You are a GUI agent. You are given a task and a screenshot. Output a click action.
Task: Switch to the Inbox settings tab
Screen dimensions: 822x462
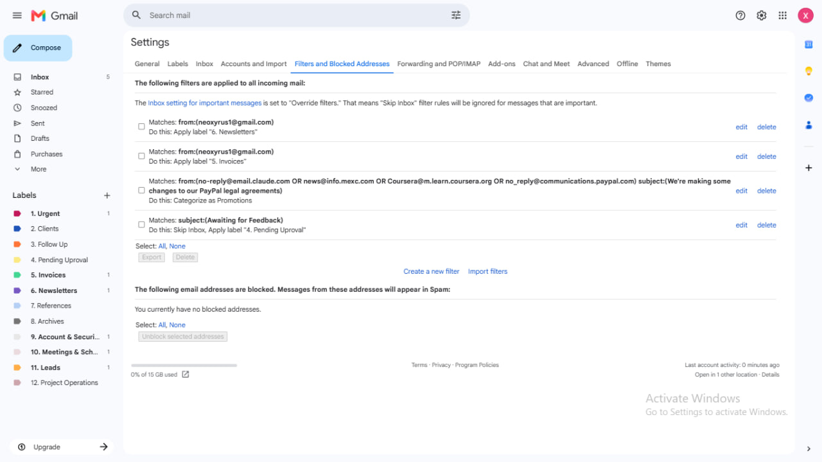tap(204, 64)
